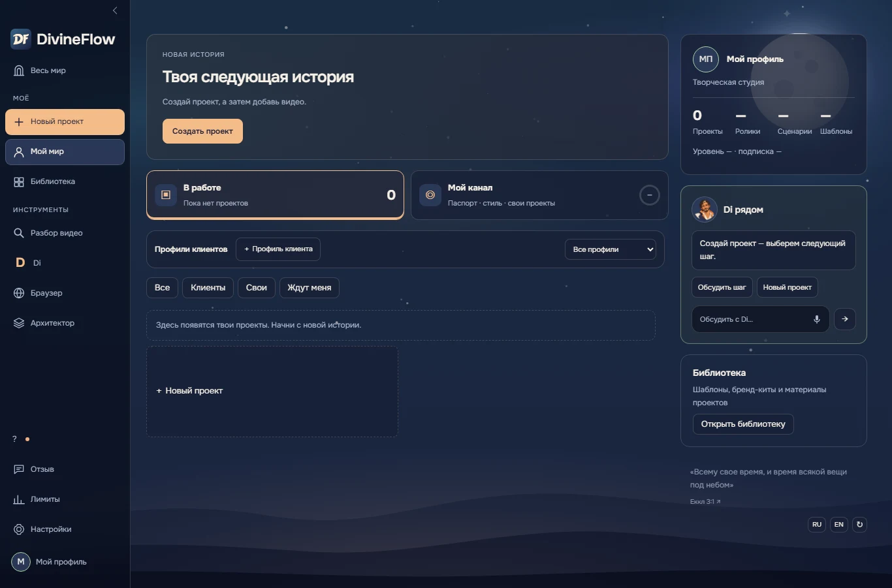This screenshot has height=588, width=892.
Task: Click the Новый проект chip in Di panel
Action: tap(788, 287)
